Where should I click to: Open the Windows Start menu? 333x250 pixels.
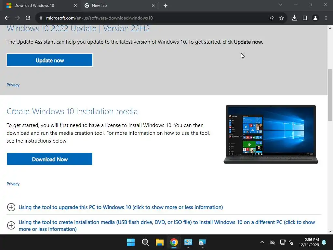131,242
